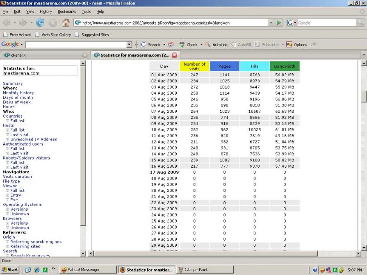Click the Home icon in navigation toolbar
This screenshot has height=275, width=367.
pyautogui.click(x=66, y=23)
